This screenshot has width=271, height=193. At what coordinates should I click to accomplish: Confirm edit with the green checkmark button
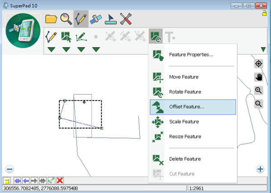coord(51,181)
